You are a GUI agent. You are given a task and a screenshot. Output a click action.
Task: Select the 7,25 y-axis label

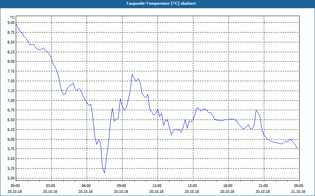click(x=11, y=91)
